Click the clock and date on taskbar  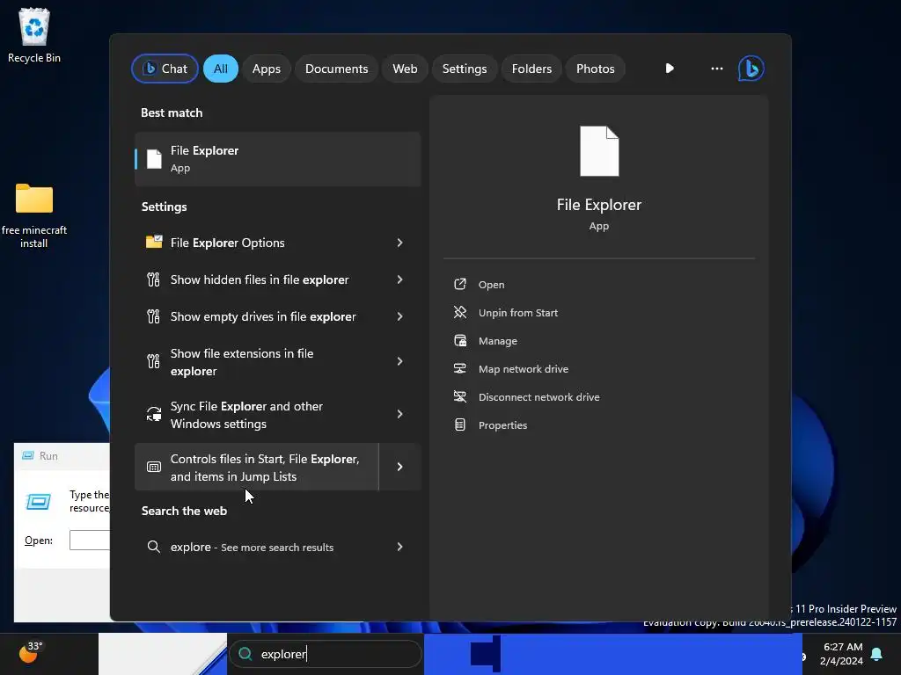click(x=842, y=654)
